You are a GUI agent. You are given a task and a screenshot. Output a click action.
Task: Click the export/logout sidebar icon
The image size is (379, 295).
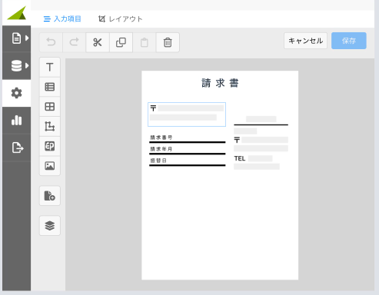(x=18, y=147)
